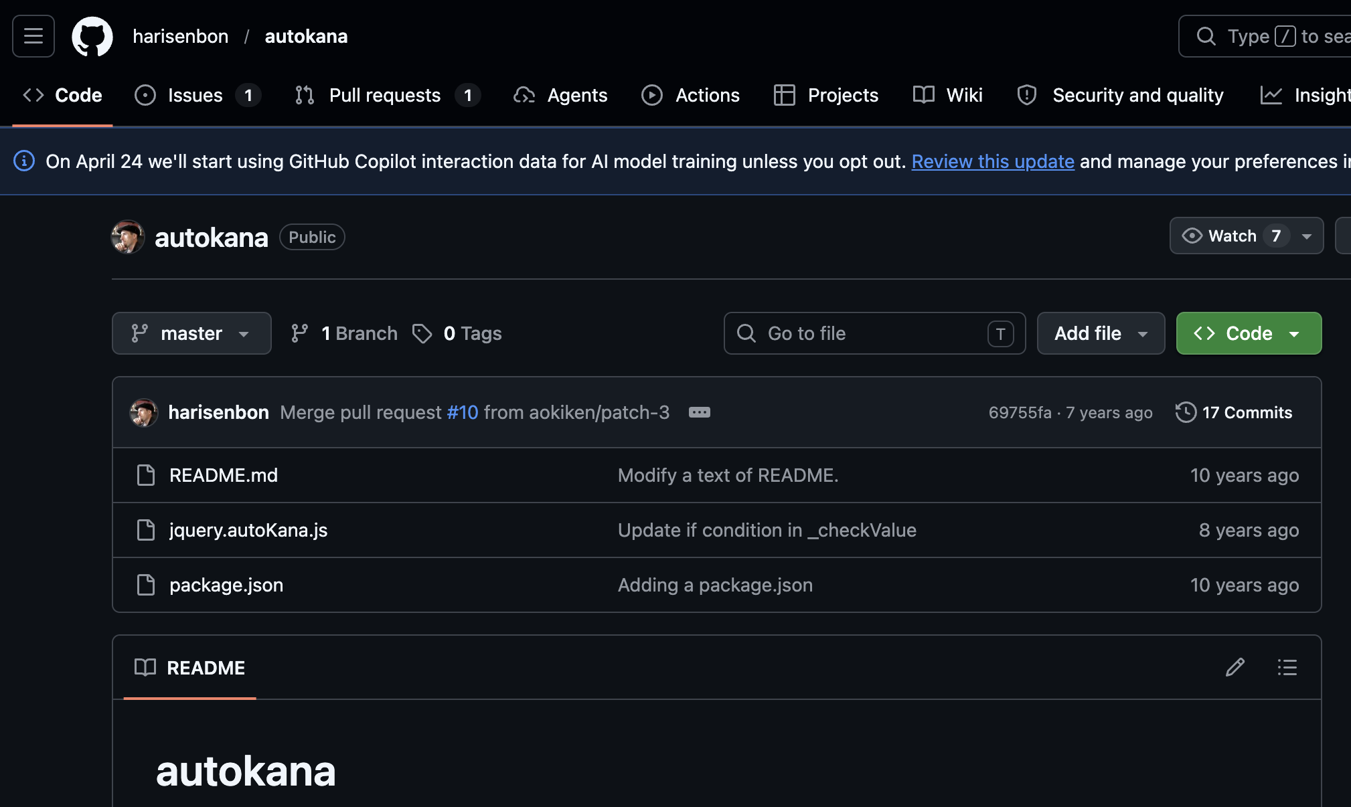1351x807 pixels.
Task: Click the autokana README heading
Action: pyautogui.click(x=246, y=771)
